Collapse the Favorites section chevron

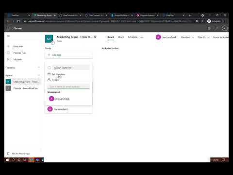coord(39,68)
